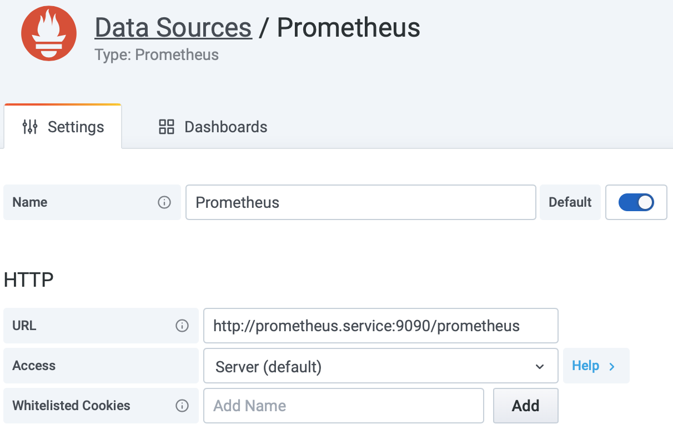Expand the Access Help section
This screenshot has height=429, width=673.
coord(596,366)
